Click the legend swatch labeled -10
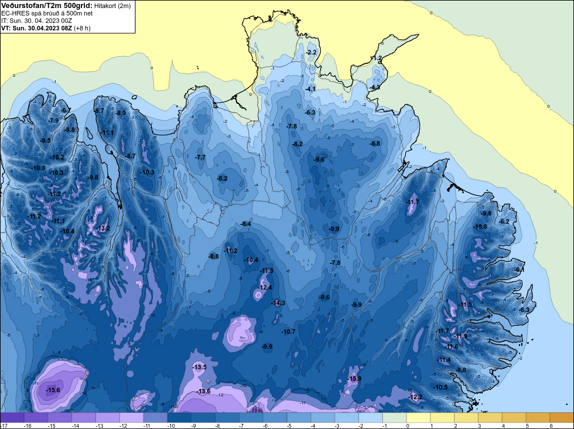The height and width of the screenshot is (429, 574). pyautogui.click(x=179, y=418)
